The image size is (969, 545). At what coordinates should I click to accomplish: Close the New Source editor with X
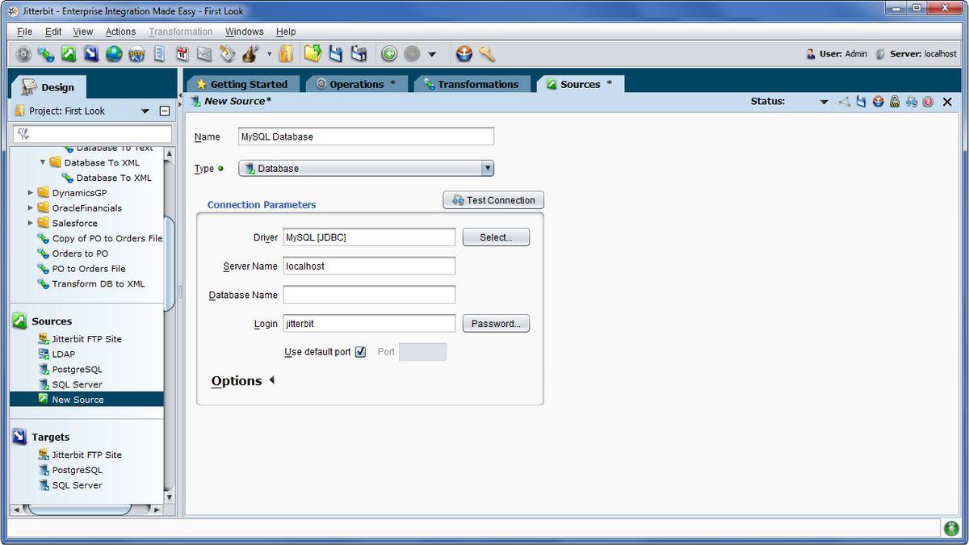947,102
